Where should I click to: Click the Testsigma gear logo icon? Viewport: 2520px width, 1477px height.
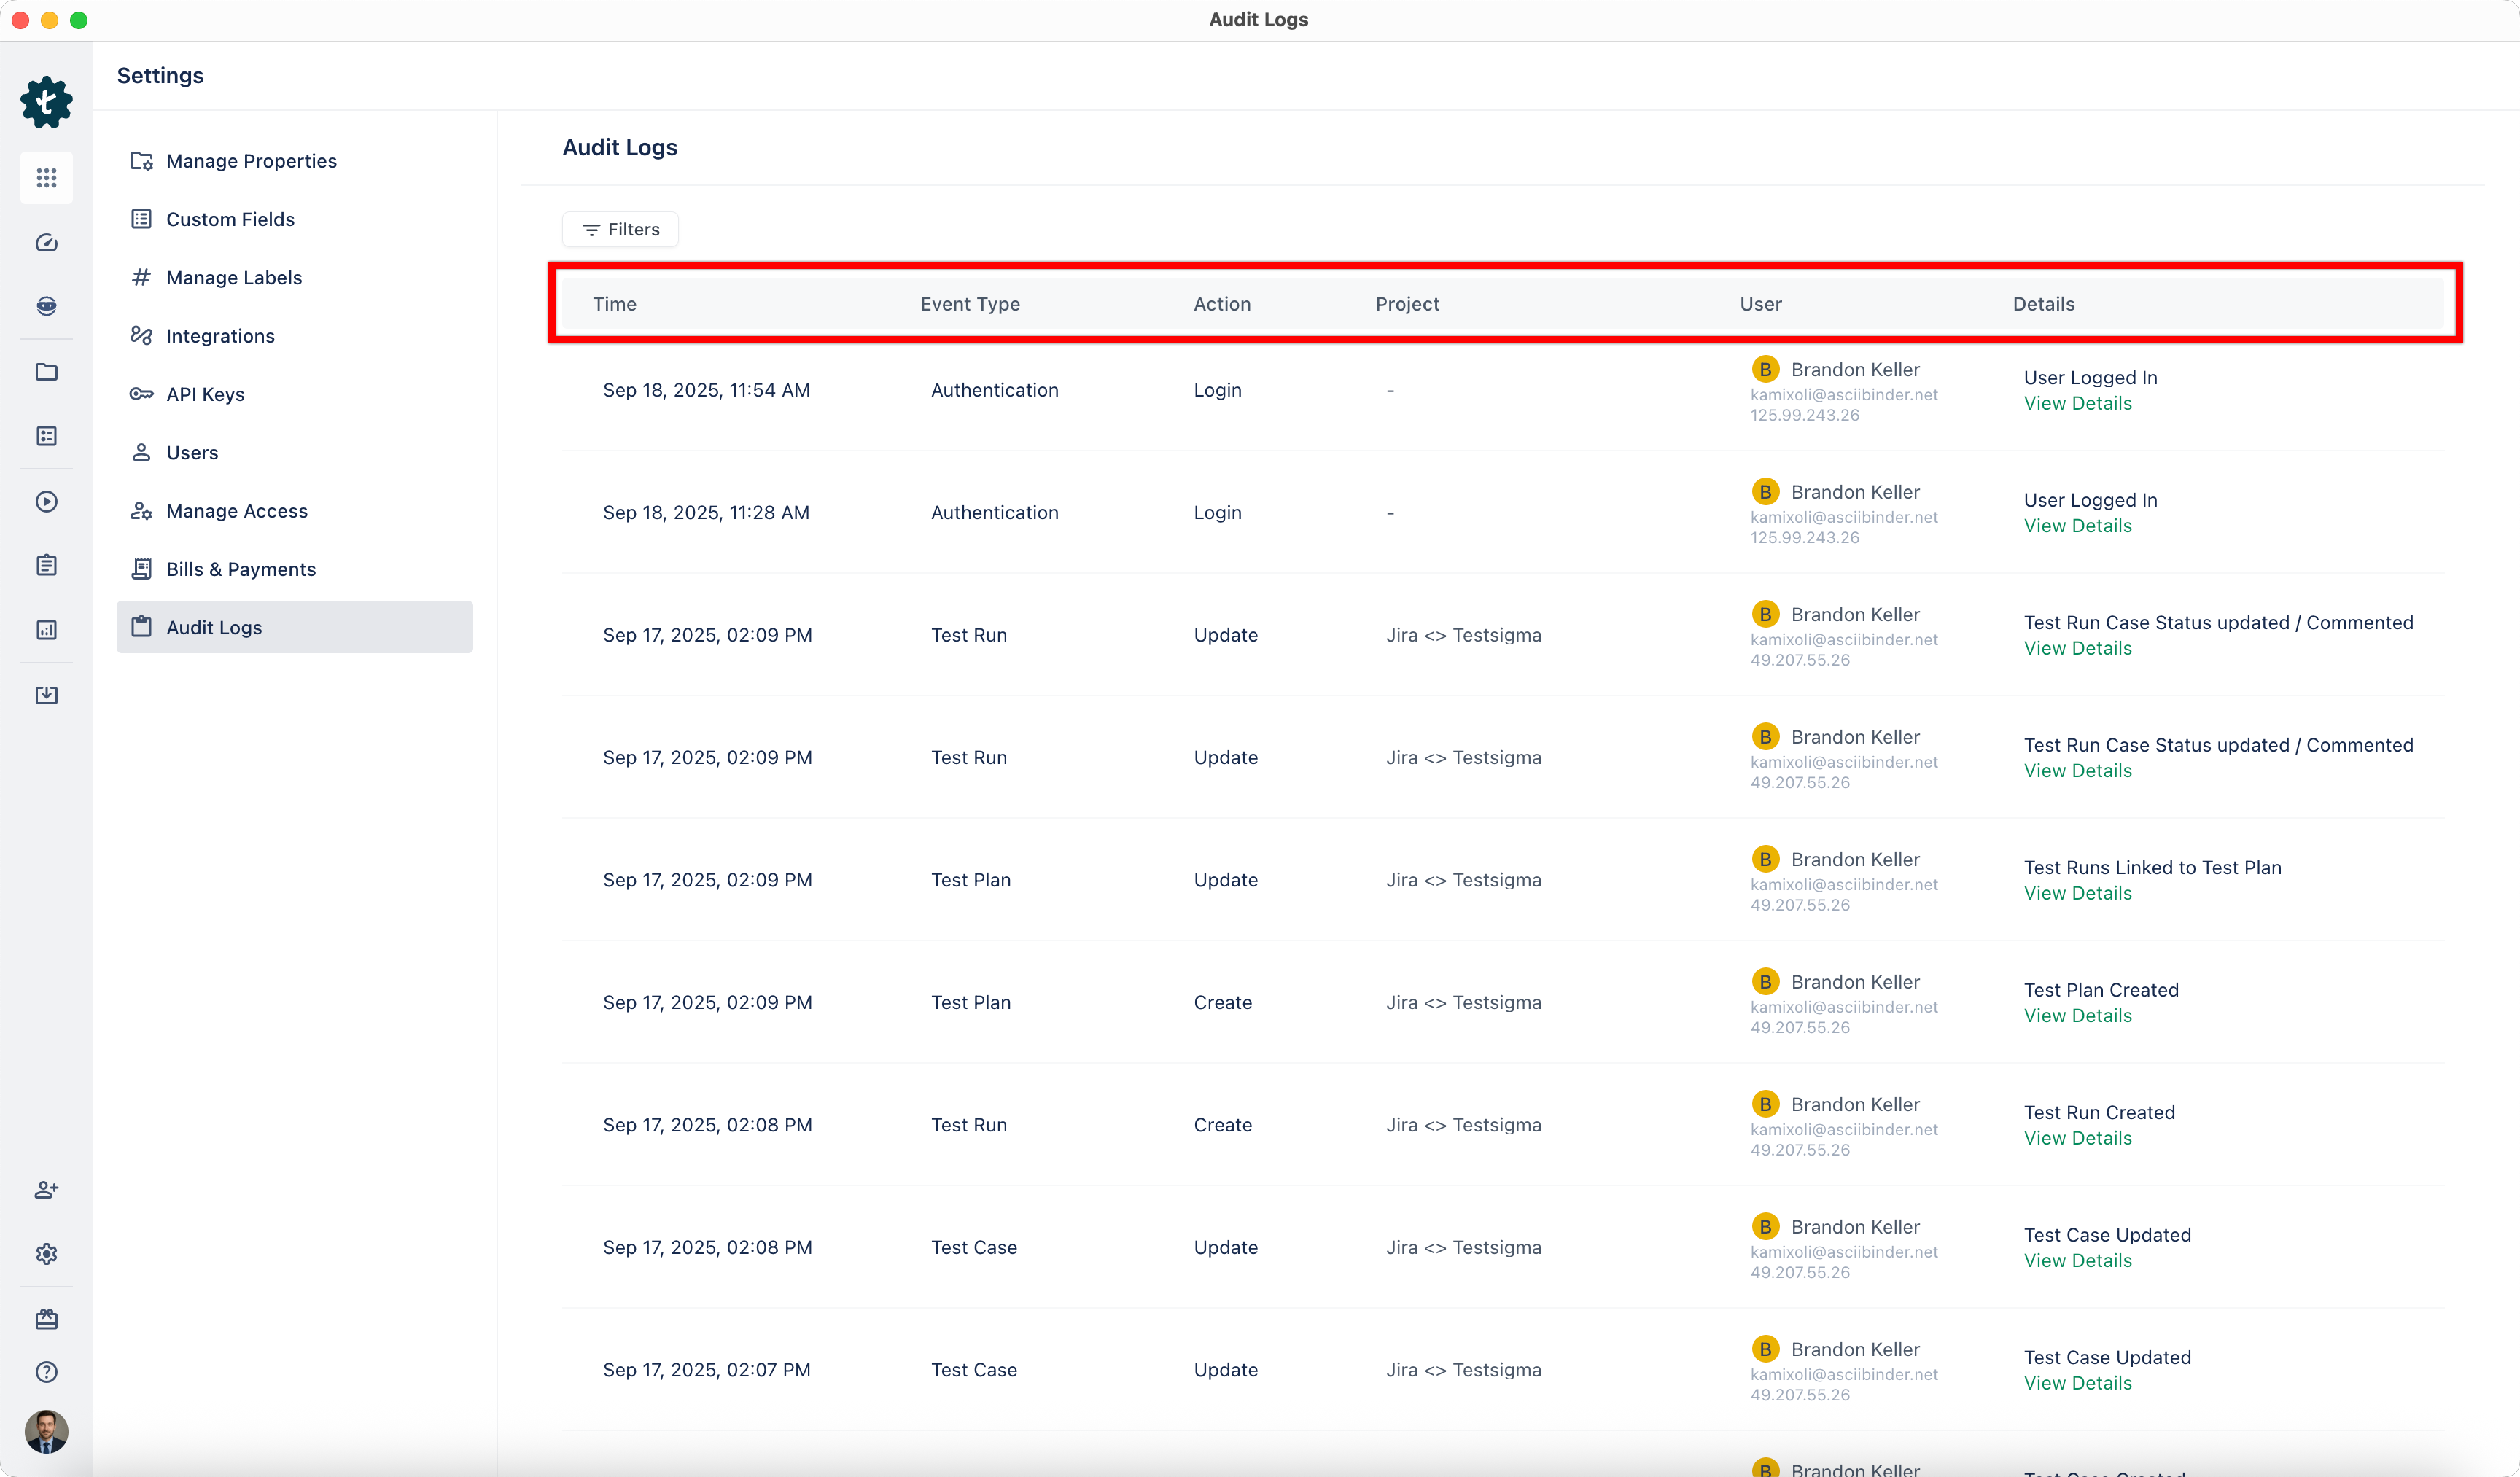tap(46, 102)
